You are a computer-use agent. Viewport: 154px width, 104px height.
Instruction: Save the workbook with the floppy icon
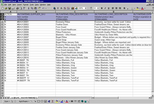click(x=10, y=8)
